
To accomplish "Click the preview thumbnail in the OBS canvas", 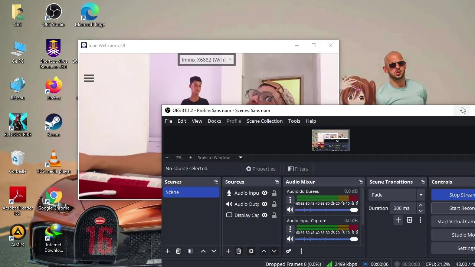I will coord(331,140).
